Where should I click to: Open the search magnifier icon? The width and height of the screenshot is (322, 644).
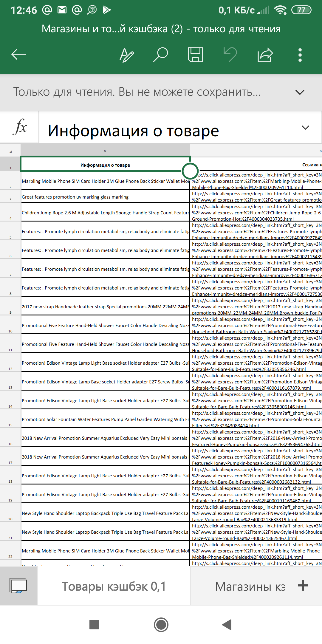161,55
